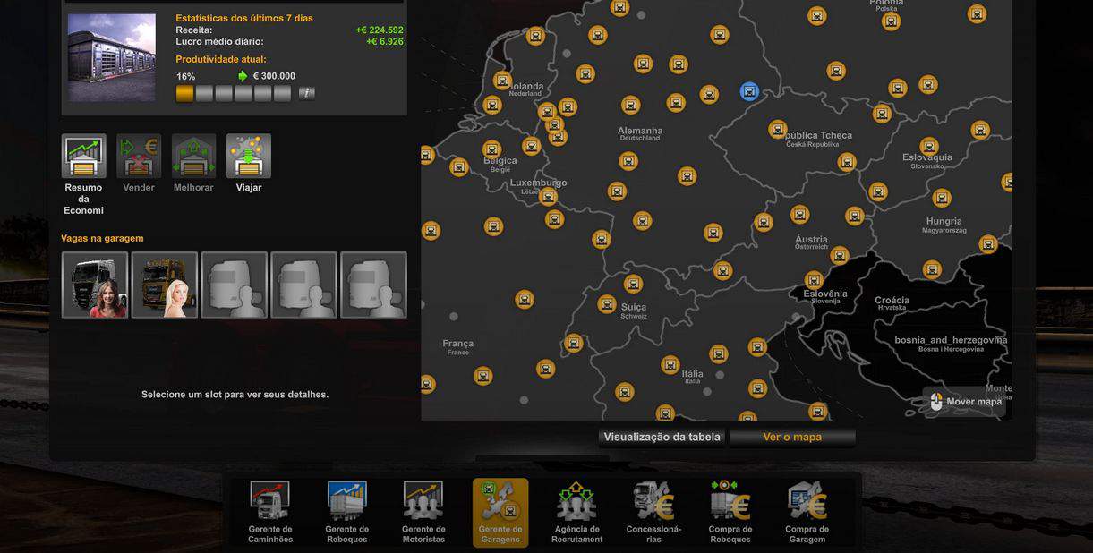Viewport: 1093px width, 553px height.
Task: Click the Melhorar garage upgrade icon
Action: point(193,157)
